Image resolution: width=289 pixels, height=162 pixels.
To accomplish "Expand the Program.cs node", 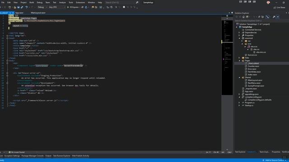I will coord(239,103).
